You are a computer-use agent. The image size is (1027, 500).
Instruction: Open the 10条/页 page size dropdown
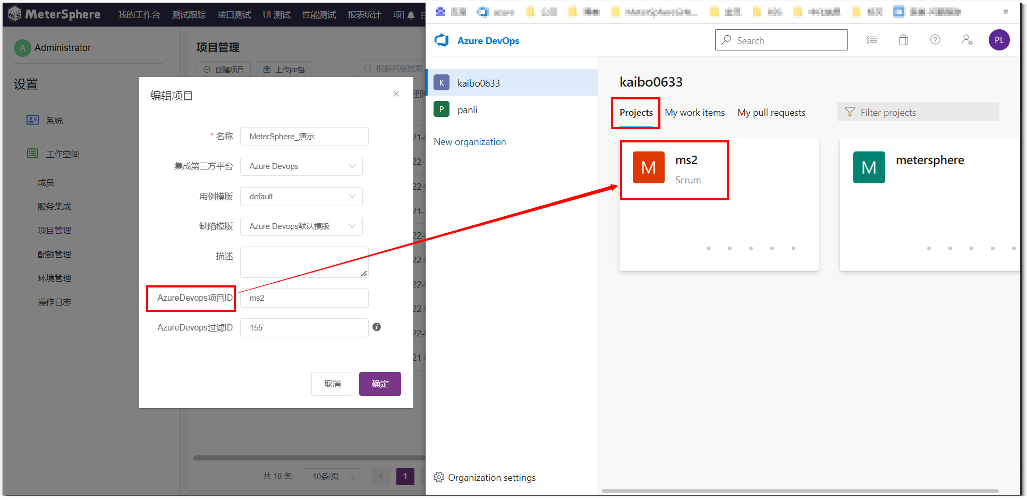click(x=330, y=476)
